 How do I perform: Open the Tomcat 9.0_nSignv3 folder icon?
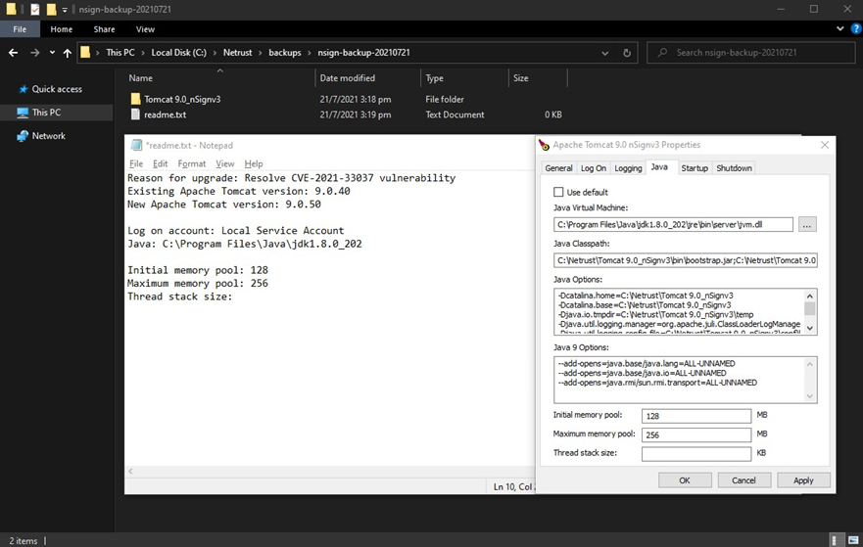point(136,99)
